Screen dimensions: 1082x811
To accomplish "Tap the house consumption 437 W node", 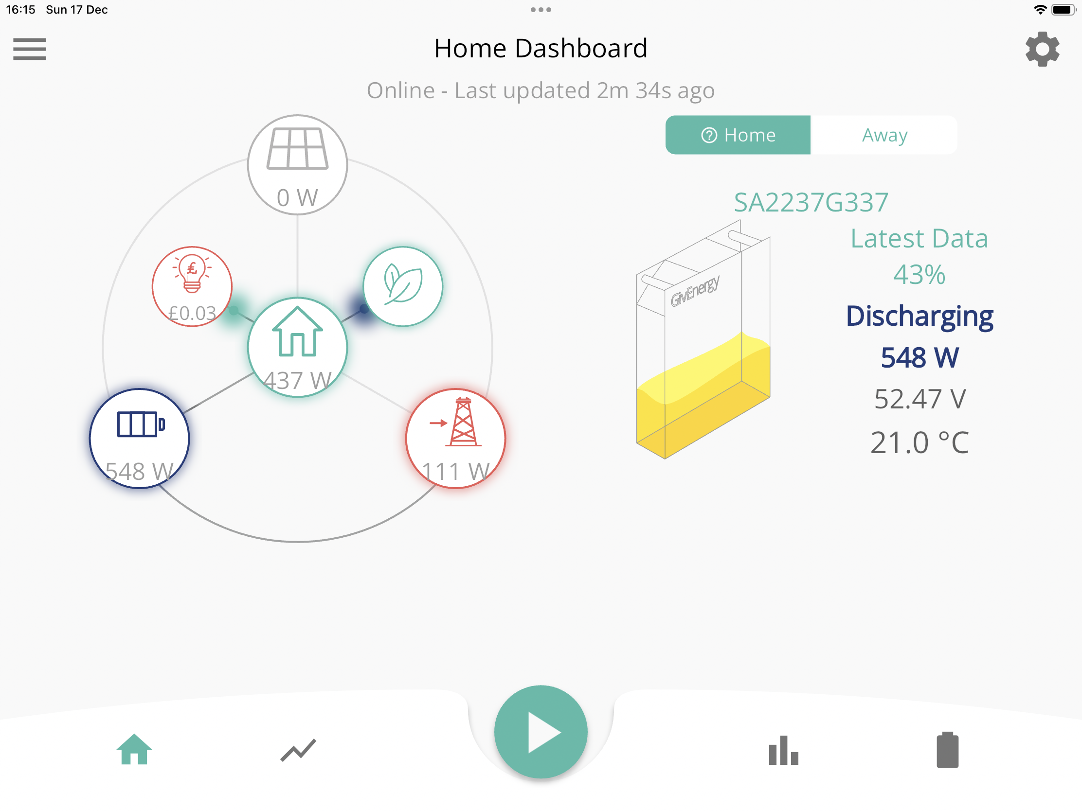I will click(297, 348).
